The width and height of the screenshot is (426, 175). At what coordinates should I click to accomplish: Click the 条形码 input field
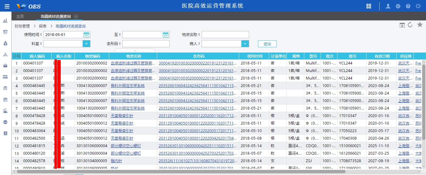pyautogui.click(x=146, y=44)
